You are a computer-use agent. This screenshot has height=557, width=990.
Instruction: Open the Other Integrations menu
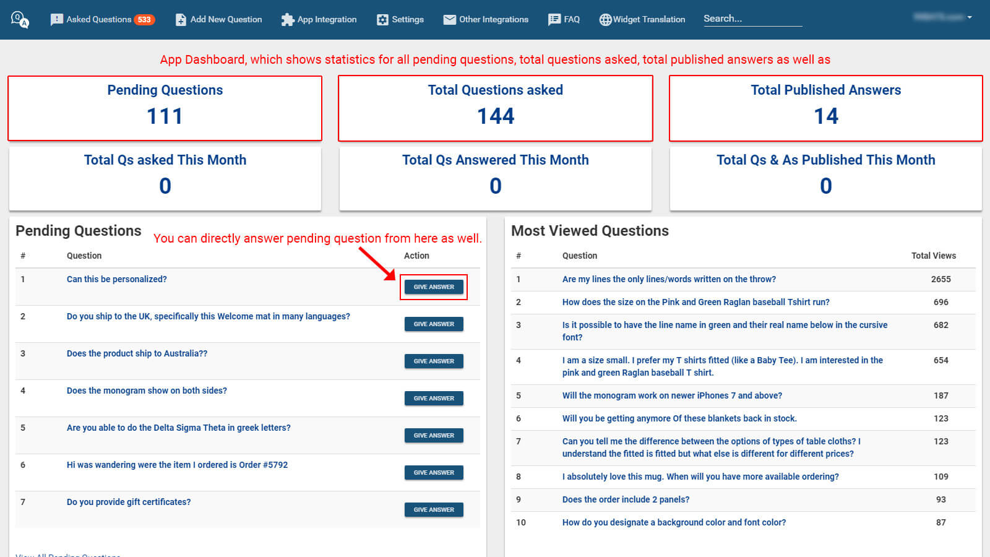click(x=486, y=20)
